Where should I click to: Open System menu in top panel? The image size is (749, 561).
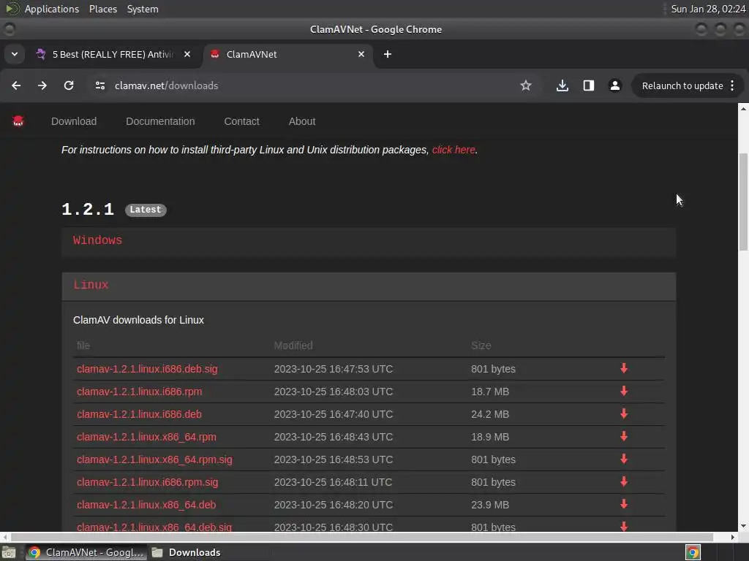pyautogui.click(x=143, y=9)
